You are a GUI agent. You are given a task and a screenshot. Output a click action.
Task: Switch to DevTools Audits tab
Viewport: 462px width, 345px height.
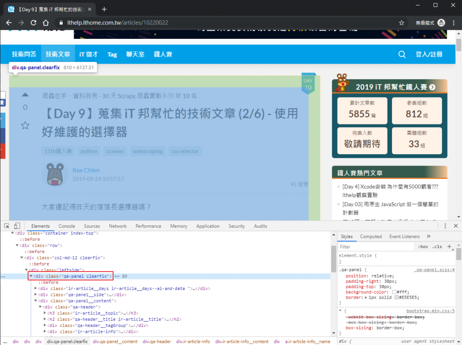[260, 226]
